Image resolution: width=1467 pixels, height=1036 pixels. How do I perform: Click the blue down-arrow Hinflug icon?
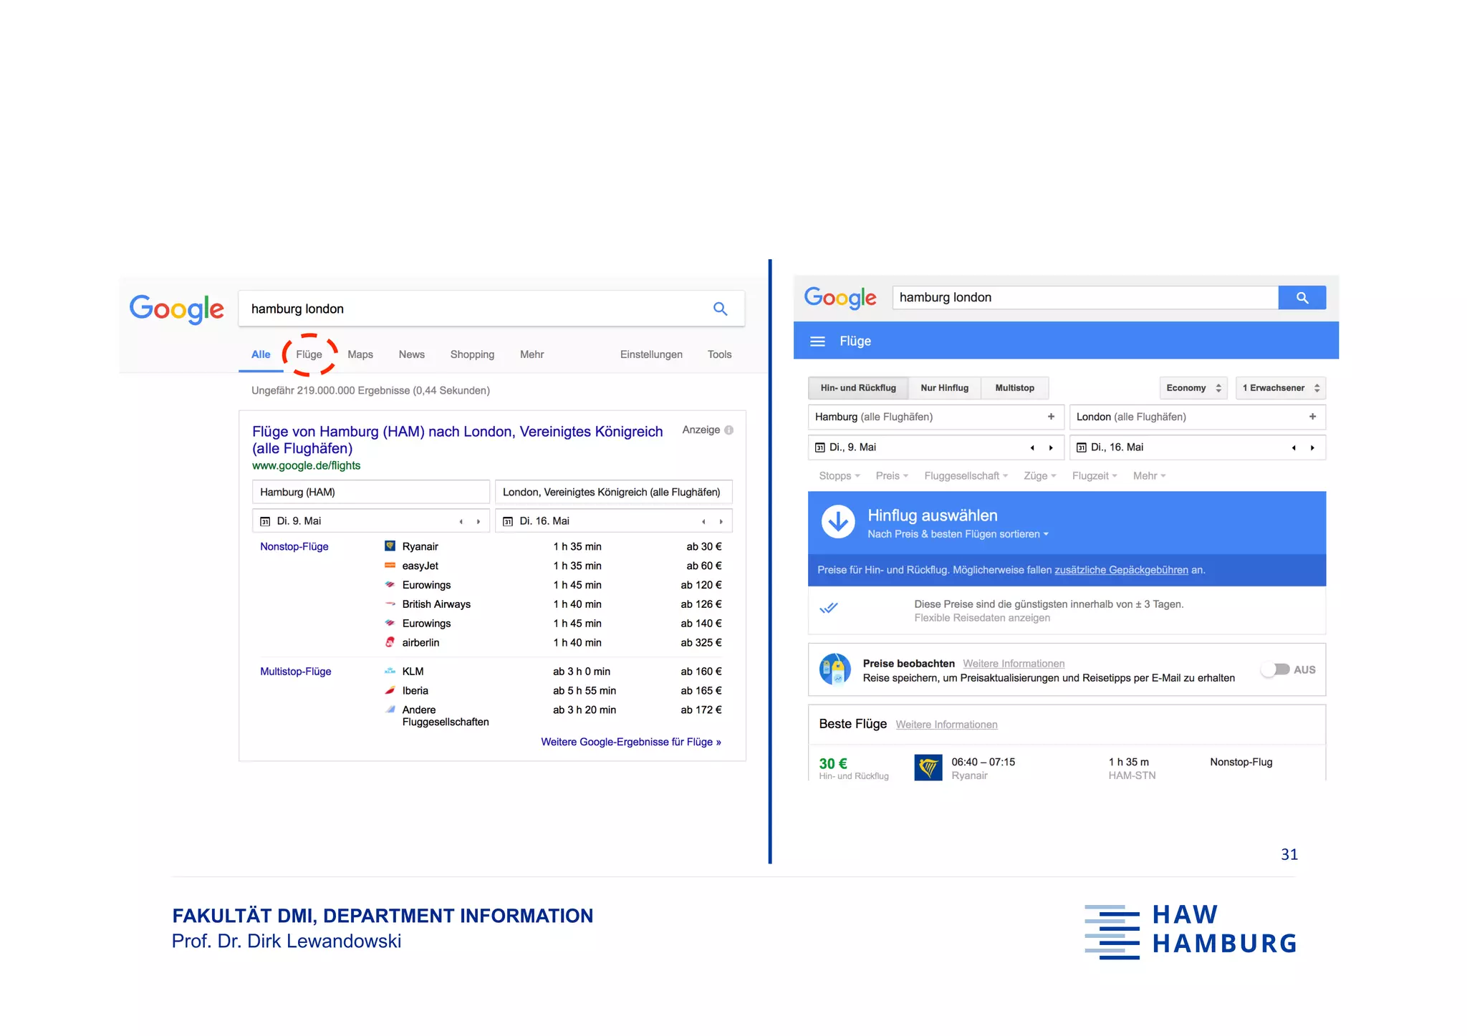pyautogui.click(x=838, y=522)
